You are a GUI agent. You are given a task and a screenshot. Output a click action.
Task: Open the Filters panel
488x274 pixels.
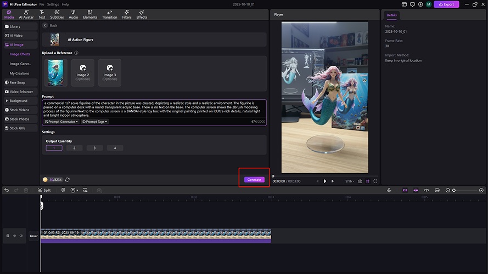click(x=127, y=14)
